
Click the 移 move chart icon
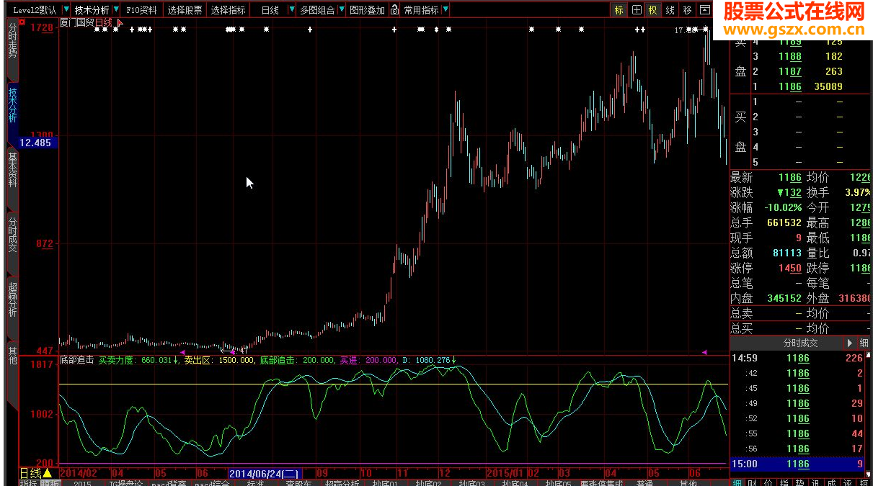coord(688,10)
